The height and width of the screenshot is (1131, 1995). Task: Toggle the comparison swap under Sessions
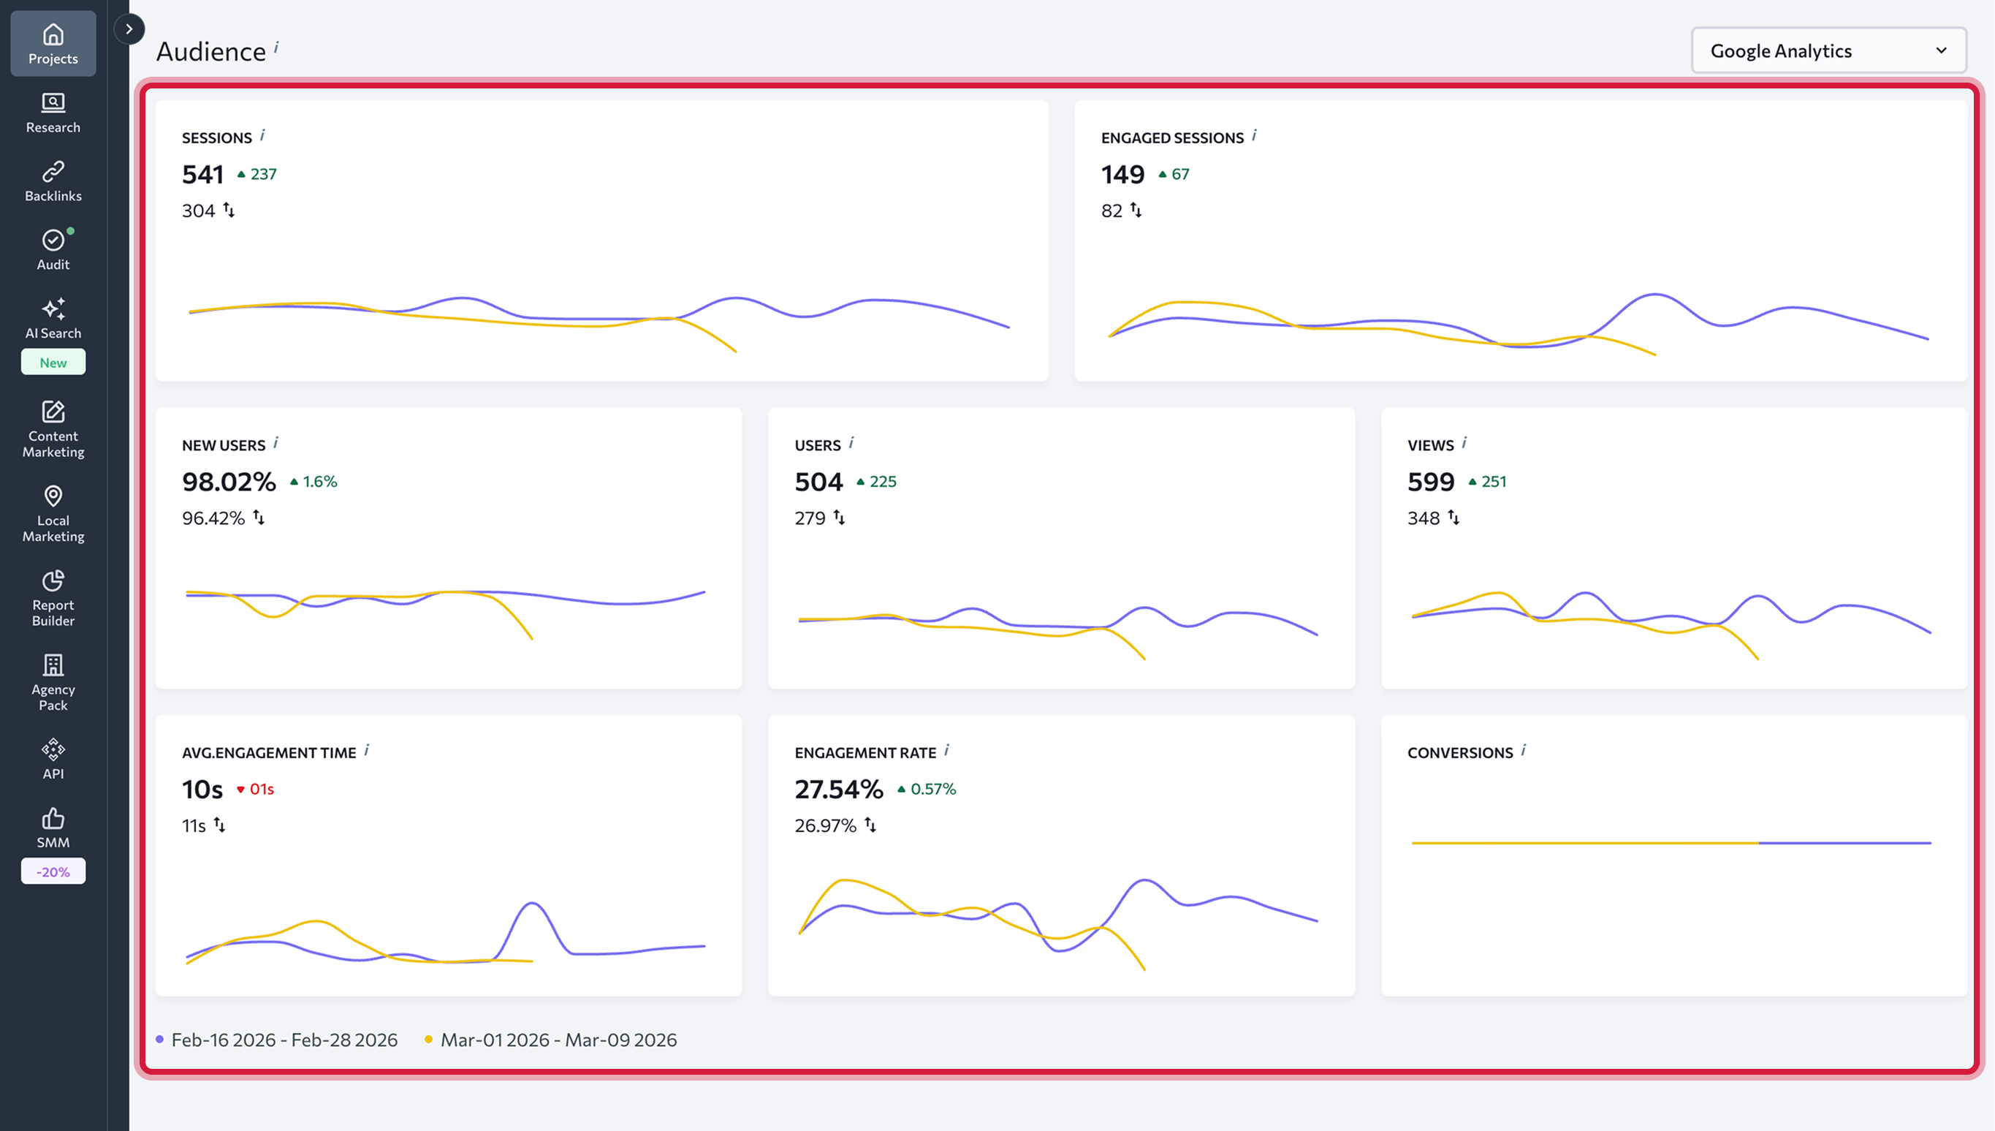(230, 210)
